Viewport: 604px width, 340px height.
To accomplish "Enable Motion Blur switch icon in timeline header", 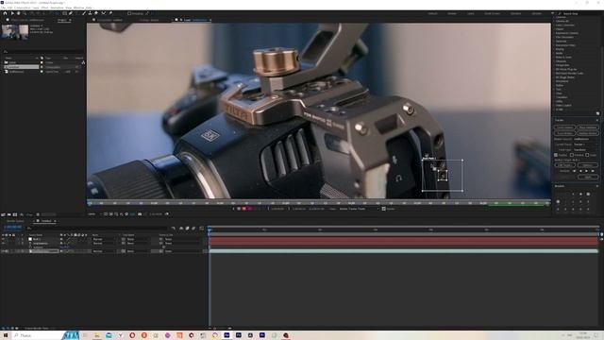I will pos(193,229).
